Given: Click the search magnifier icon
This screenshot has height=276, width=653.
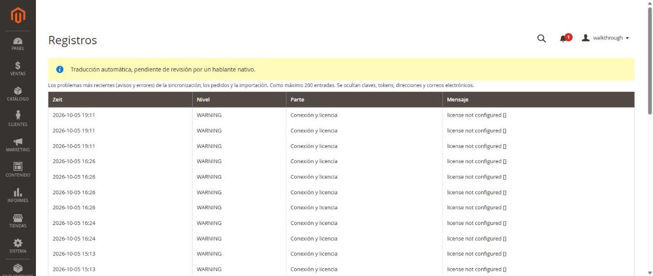Looking at the screenshot, I should tap(542, 38).
